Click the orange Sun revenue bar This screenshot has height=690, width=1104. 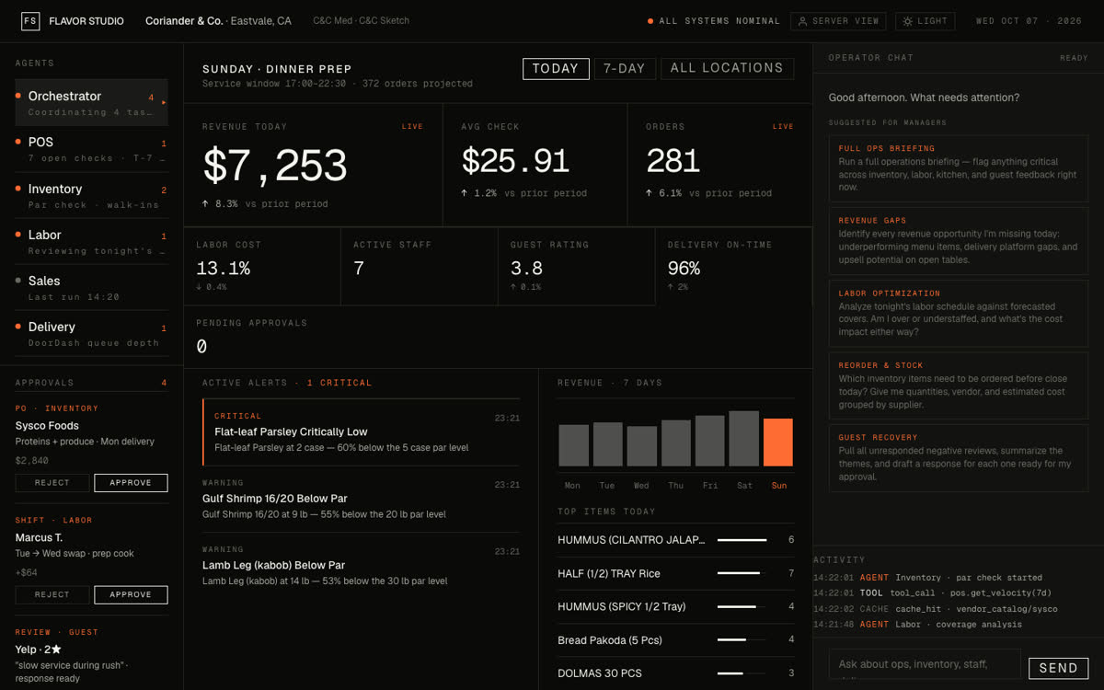coord(777,443)
